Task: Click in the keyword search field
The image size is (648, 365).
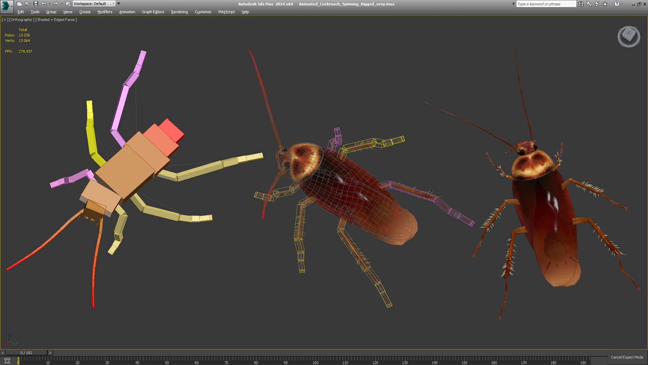Action: point(546,4)
